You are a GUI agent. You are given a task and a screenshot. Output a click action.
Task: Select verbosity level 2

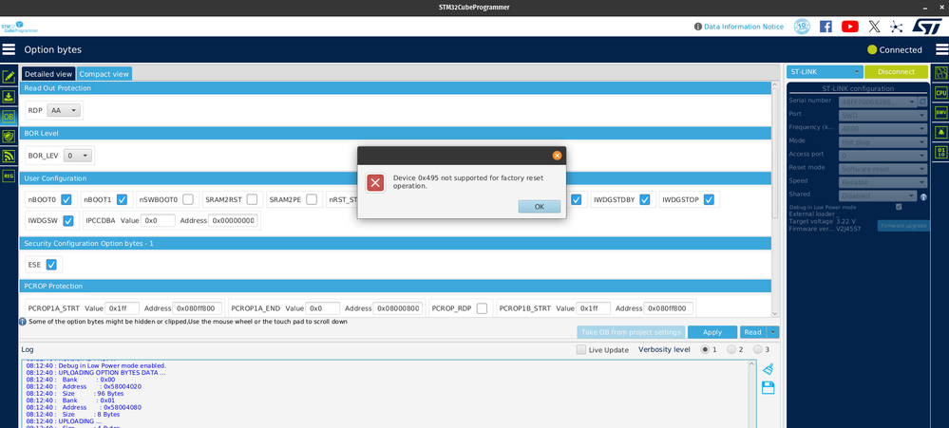[x=731, y=349]
